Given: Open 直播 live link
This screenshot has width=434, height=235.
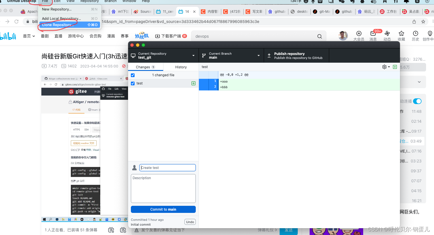Looking at the screenshot, I should pyautogui.click(x=58, y=36).
